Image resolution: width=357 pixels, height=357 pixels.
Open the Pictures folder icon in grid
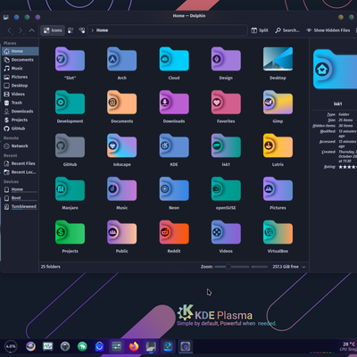(278, 189)
